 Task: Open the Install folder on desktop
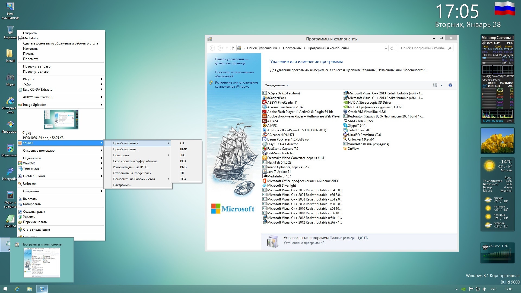[10, 56]
